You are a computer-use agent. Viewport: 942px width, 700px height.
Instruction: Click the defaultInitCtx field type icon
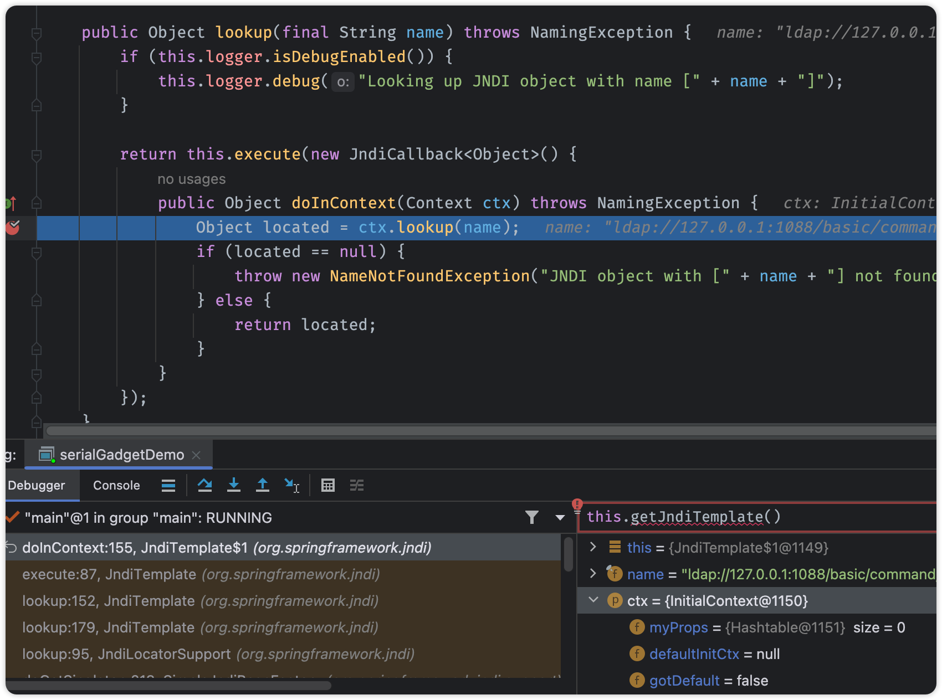coord(637,653)
